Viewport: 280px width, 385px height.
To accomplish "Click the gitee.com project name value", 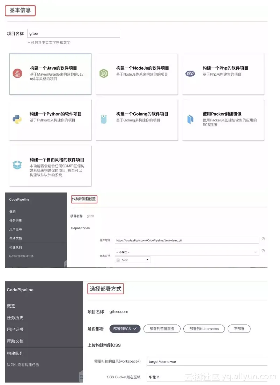I will pos(119,311).
